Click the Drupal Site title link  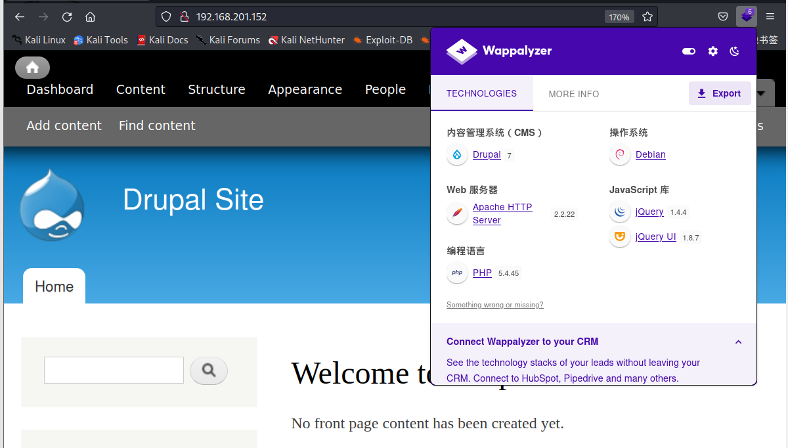coord(193,200)
